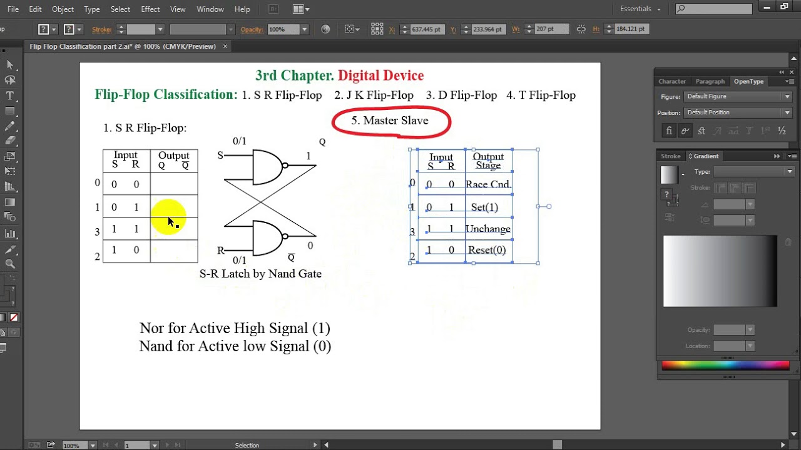This screenshot has width=801, height=450.
Task: Open the Position dropdown
Action: [738, 112]
